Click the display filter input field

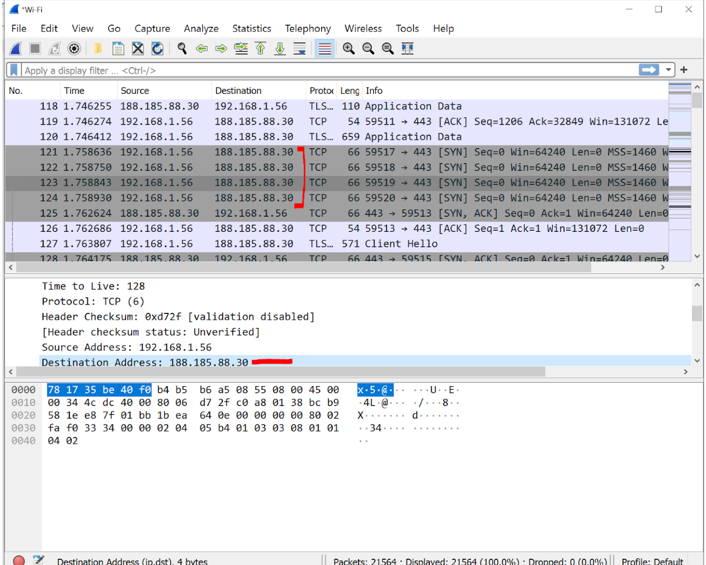[x=329, y=70]
